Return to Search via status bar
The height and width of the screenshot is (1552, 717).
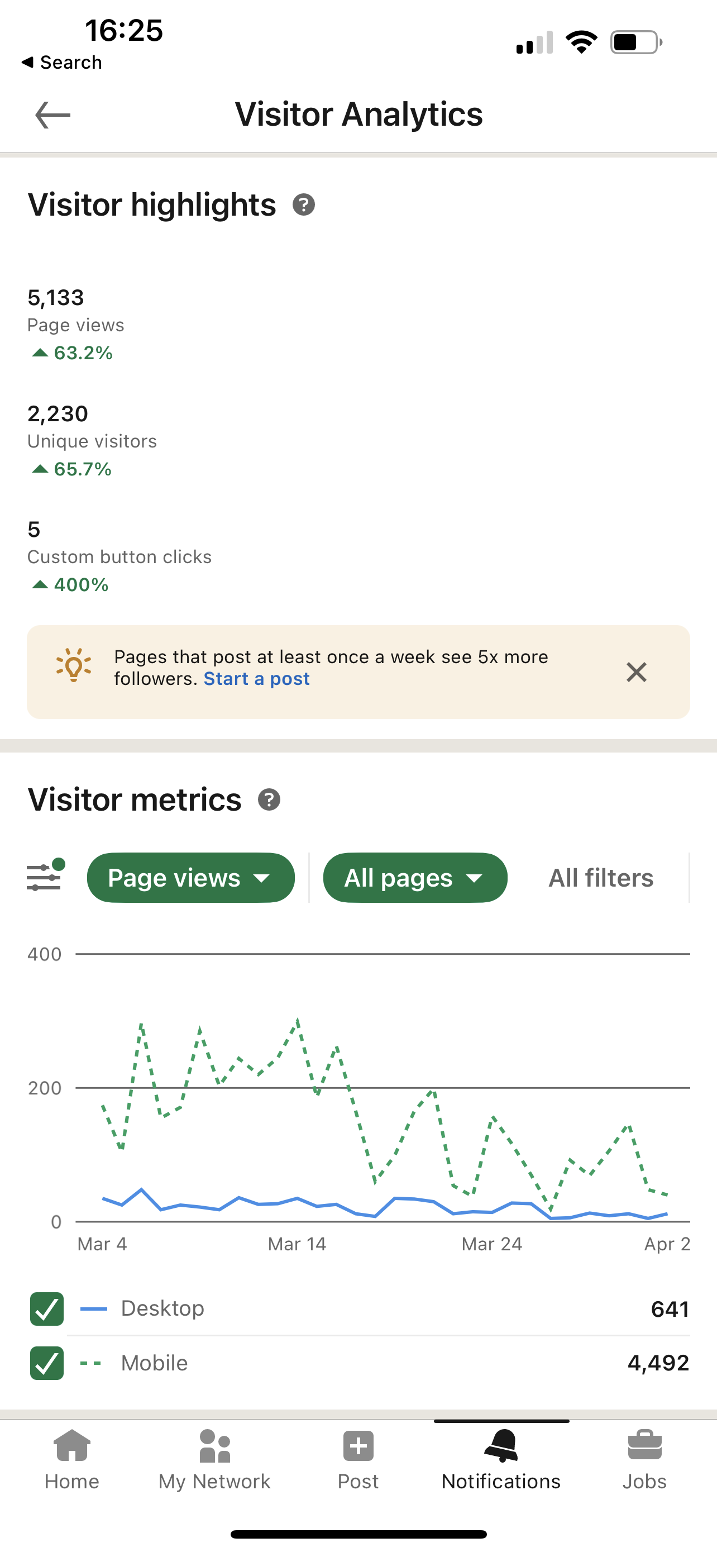[x=61, y=62]
